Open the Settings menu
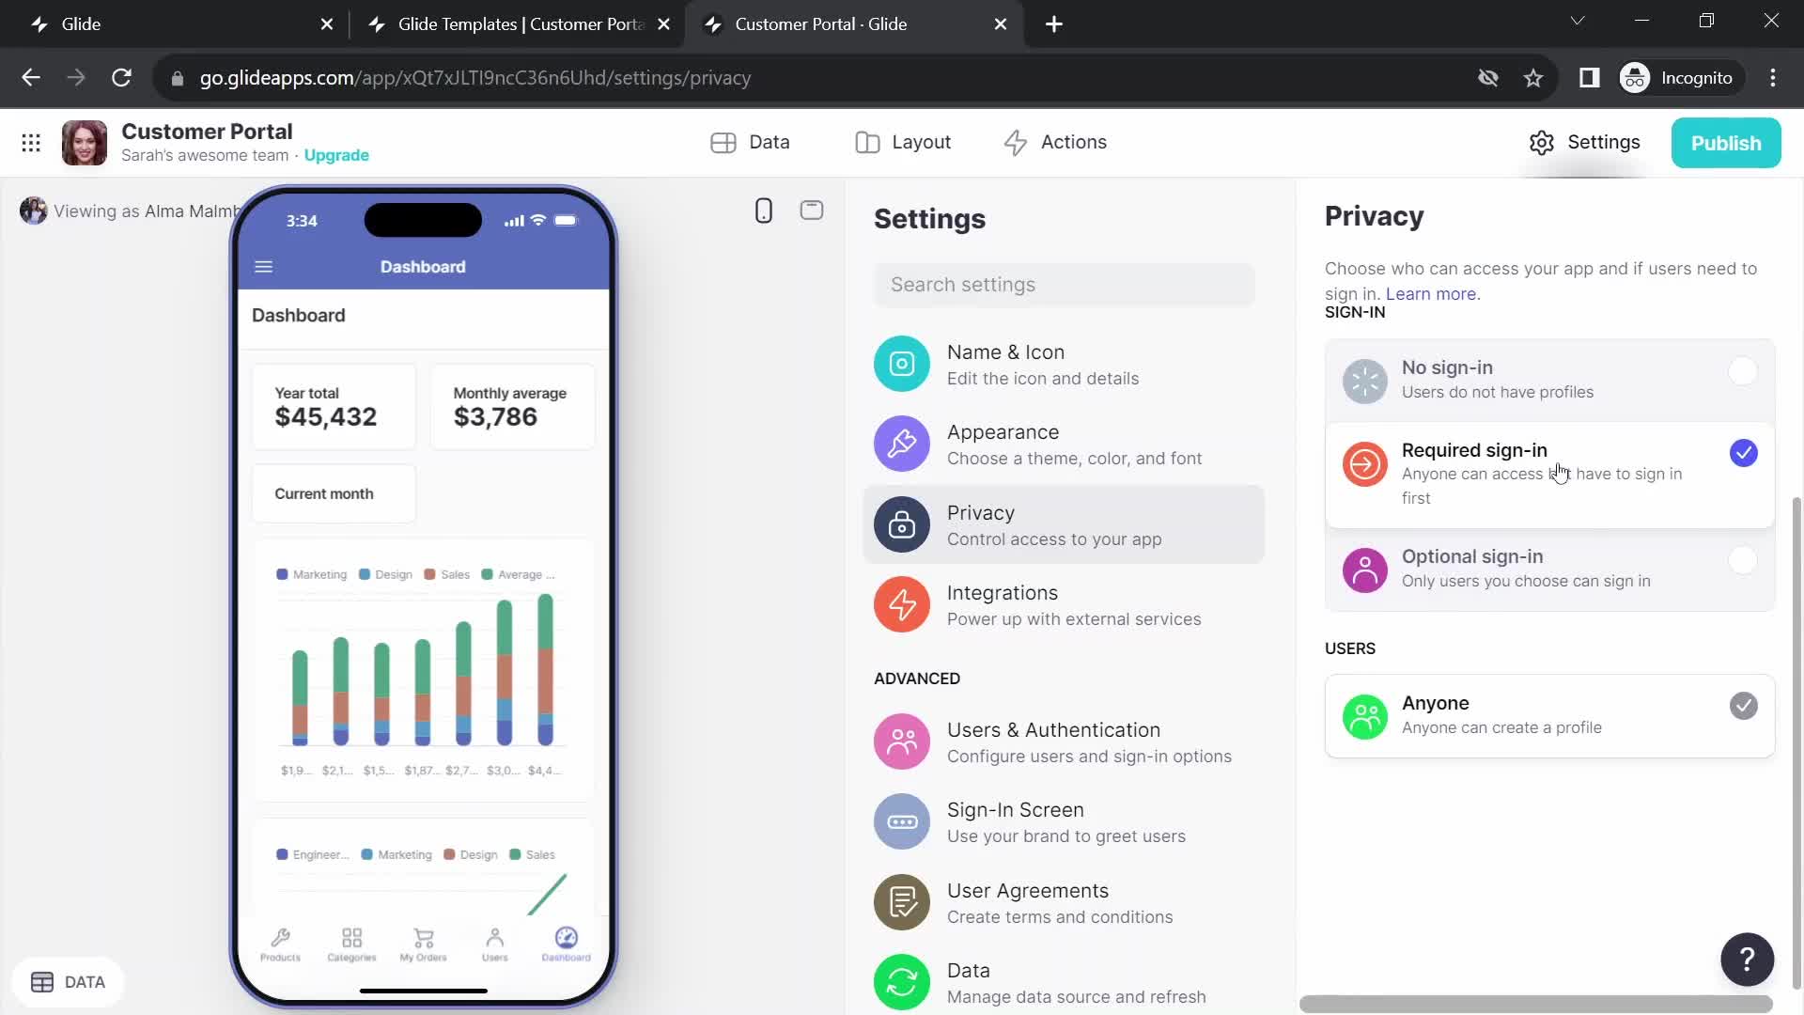The image size is (1804, 1015). tap(1586, 141)
